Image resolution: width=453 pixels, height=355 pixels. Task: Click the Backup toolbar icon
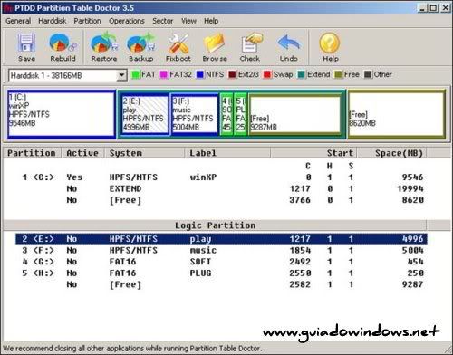pyautogui.click(x=140, y=43)
